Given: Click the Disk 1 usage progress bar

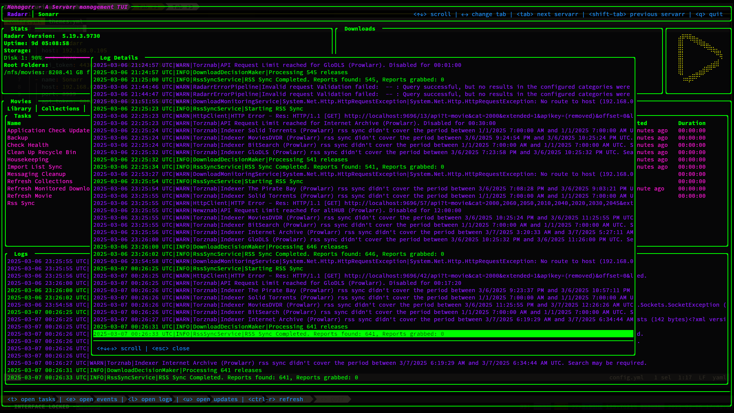Looking at the screenshot, I should click(x=67, y=58).
